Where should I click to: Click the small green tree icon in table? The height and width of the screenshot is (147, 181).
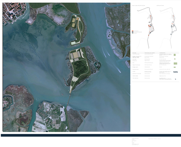(x=175, y=59)
